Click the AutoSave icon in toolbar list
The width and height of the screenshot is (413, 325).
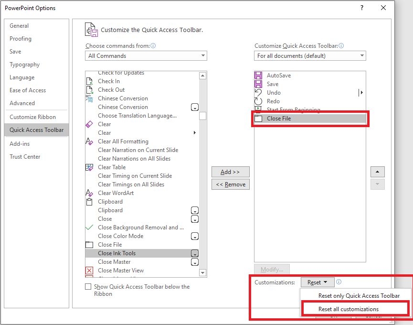258,76
